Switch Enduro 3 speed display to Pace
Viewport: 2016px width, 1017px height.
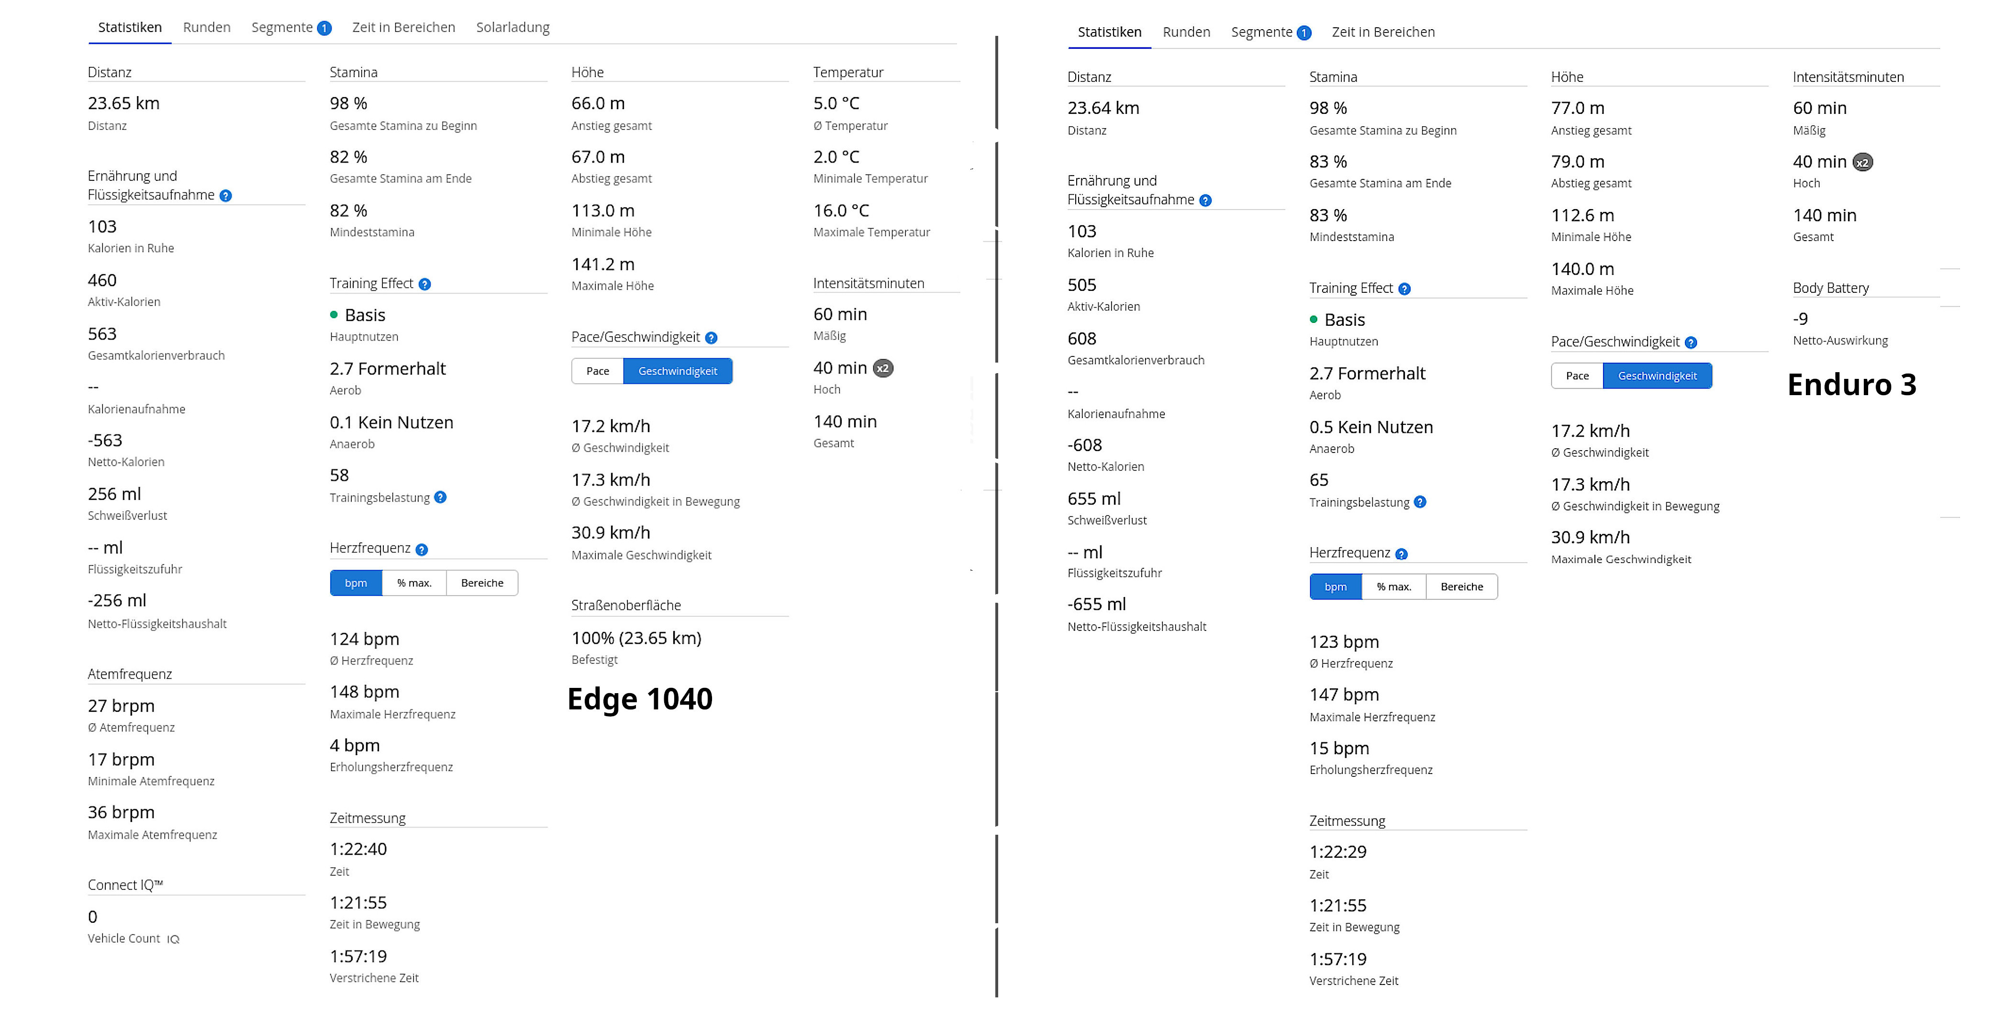pyautogui.click(x=1578, y=376)
